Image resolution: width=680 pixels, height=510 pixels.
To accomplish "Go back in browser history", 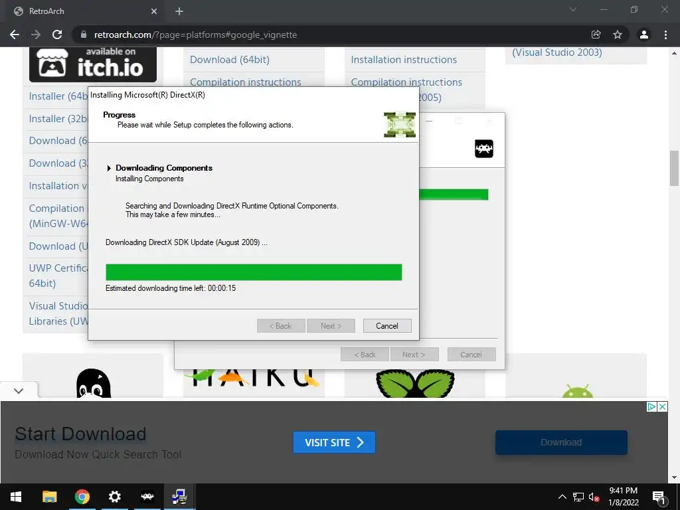I will click(x=15, y=35).
